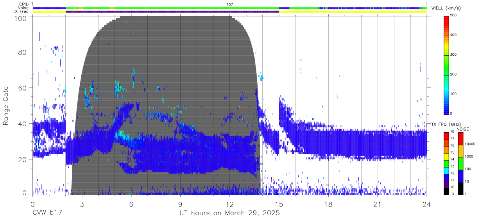Click the 400 tick on width colorbar

click(454, 35)
